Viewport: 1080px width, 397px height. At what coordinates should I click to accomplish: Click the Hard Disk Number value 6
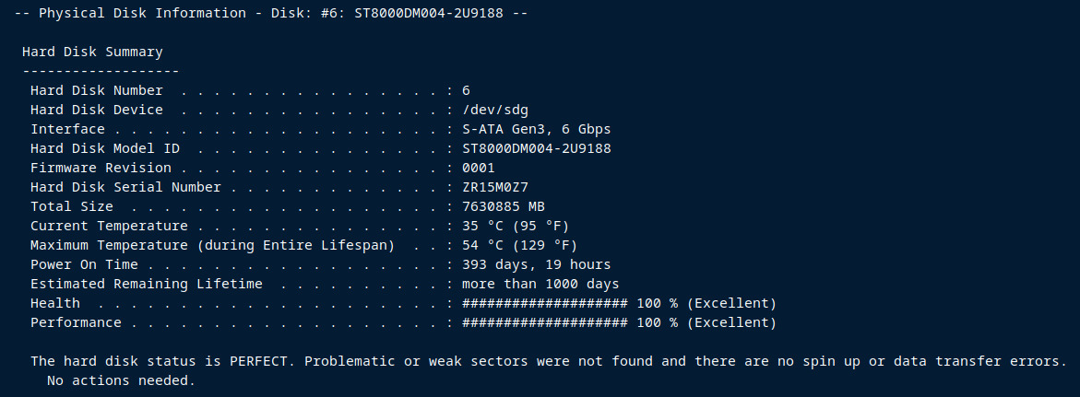[x=467, y=90]
